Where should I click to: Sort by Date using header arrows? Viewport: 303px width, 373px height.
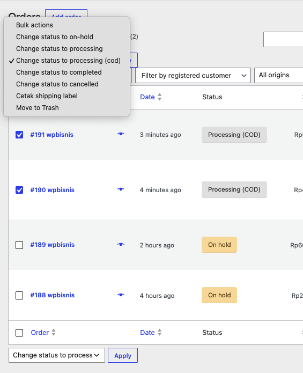point(160,97)
